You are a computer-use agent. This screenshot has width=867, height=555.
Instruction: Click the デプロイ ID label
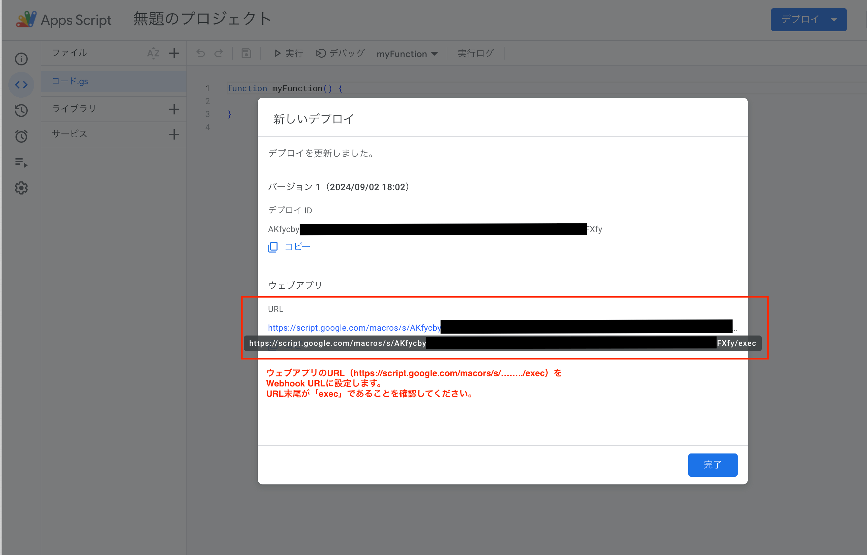(x=290, y=210)
